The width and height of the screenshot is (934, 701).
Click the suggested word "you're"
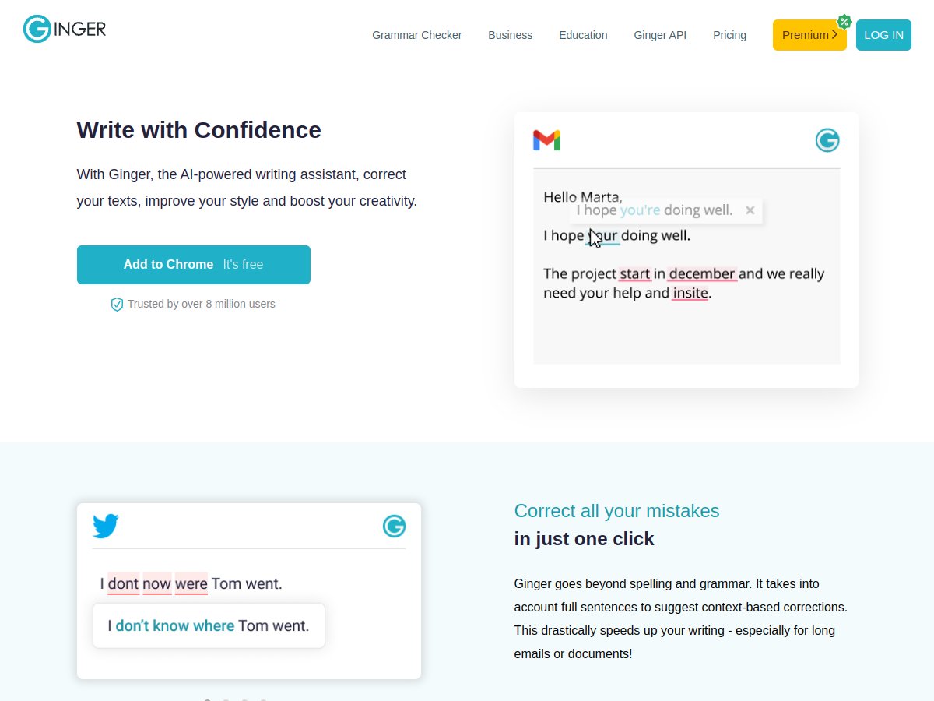pyautogui.click(x=640, y=210)
